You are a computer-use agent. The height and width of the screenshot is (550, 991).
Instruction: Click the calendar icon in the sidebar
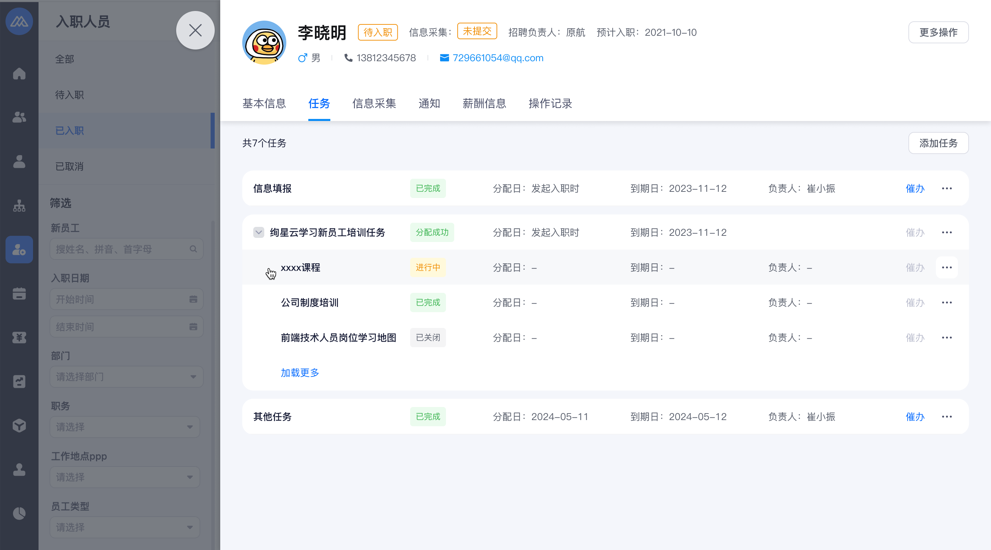19,294
